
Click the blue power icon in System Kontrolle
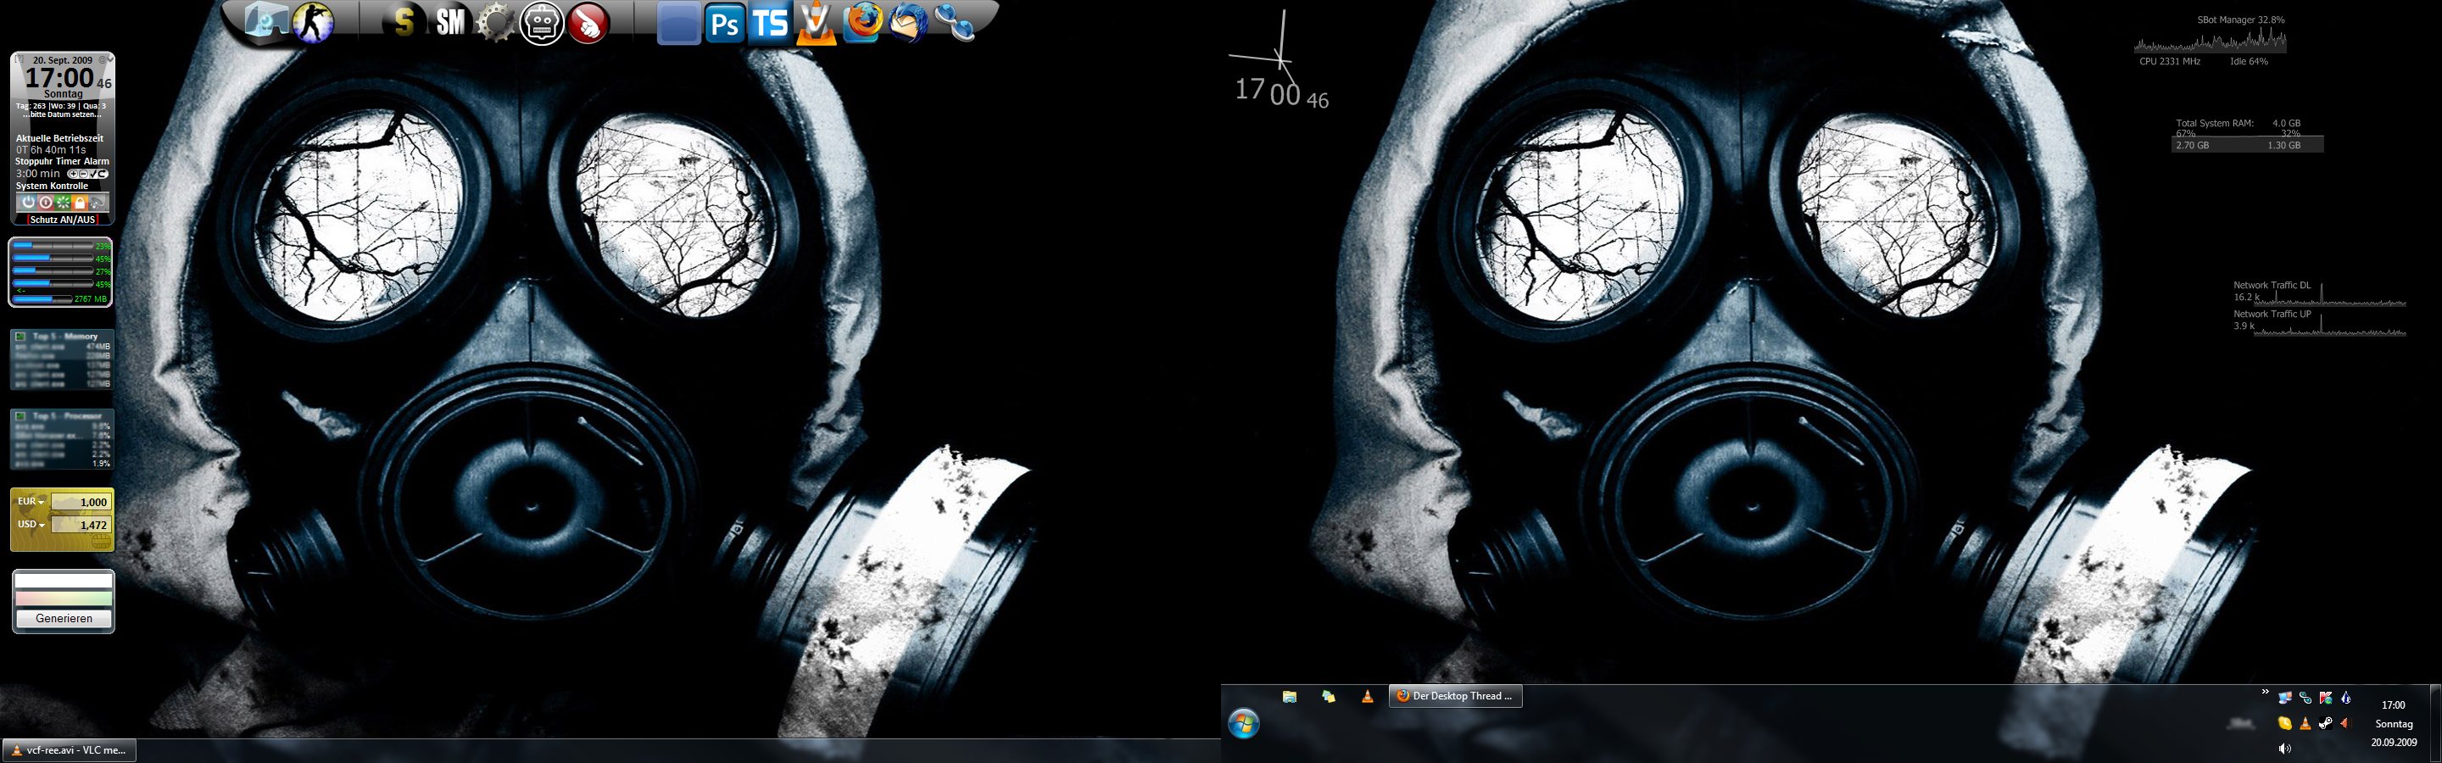[x=29, y=203]
